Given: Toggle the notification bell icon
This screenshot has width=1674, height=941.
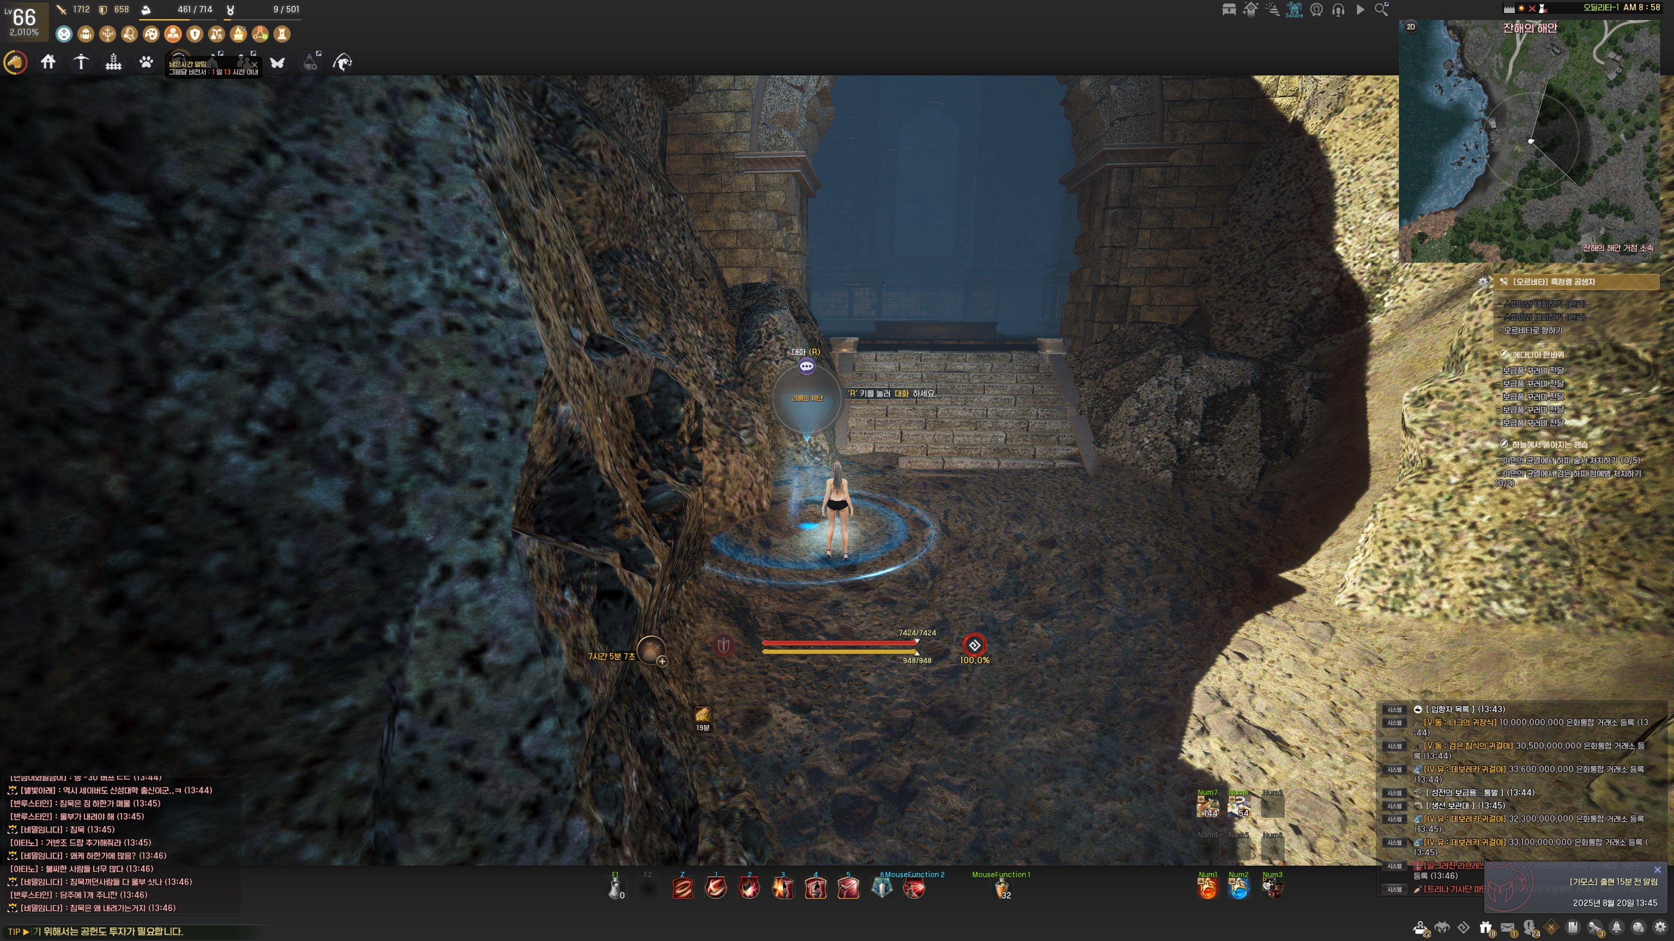Looking at the screenshot, I should [1616, 927].
